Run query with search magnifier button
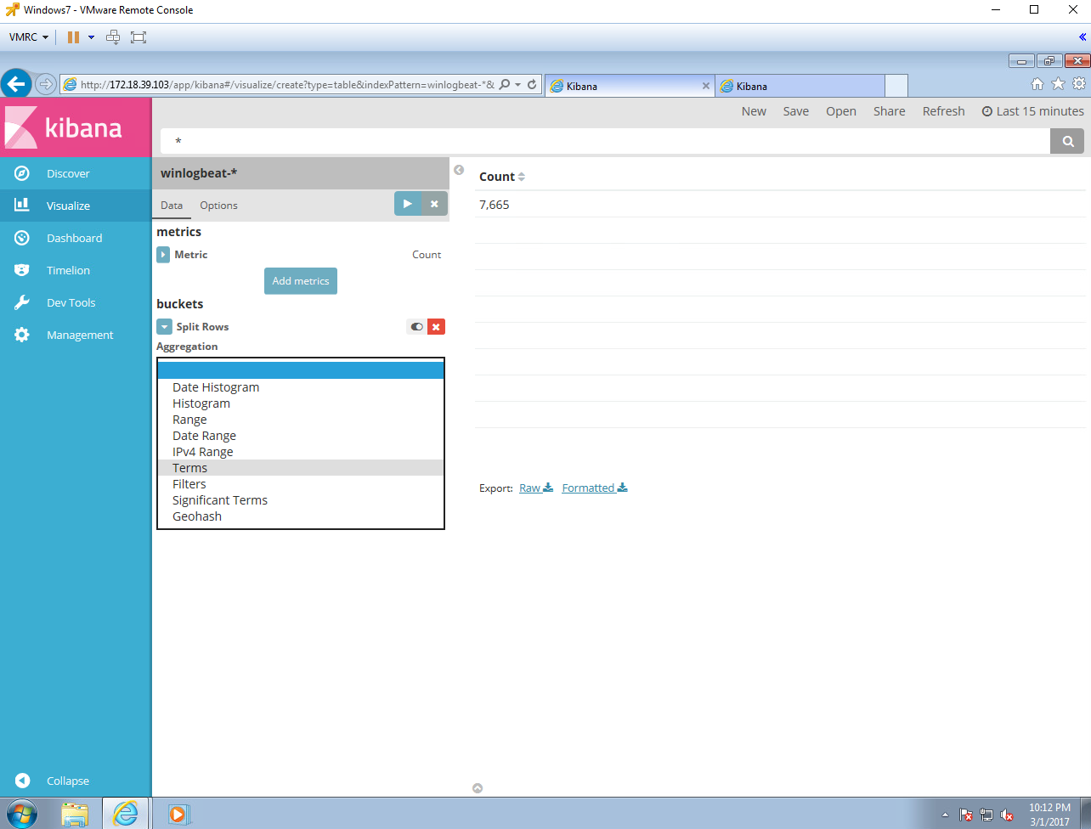Viewport: 1091px width, 829px height. coord(1067,141)
